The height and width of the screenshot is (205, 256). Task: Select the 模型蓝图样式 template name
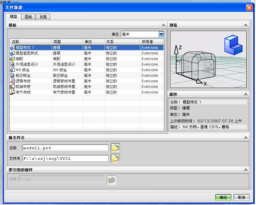(27, 53)
